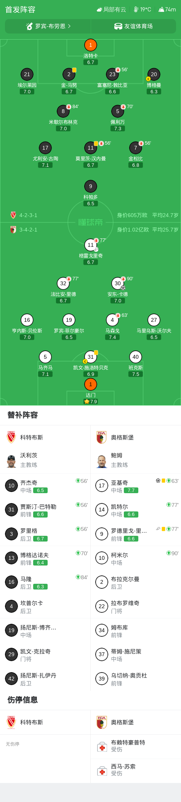Tap the stadium icon beside 友谊体育场
The height and width of the screenshot is (802, 181).
118,26
